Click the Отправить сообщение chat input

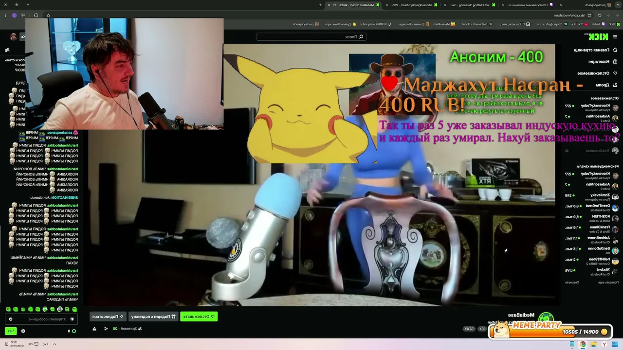click(41, 319)
